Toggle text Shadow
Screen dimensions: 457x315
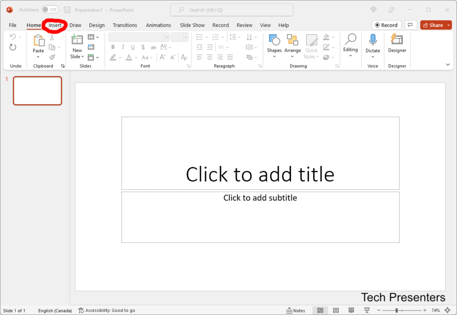(x=143, y=47)
